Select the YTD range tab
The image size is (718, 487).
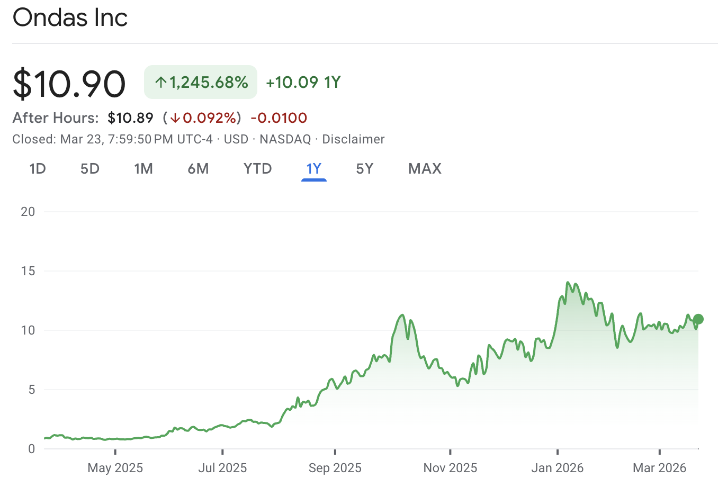tap(257, 169)
